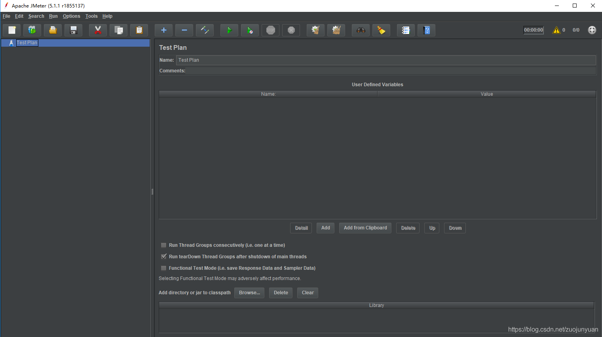Click Delete under User Defined Variables

tap(408, 228)
